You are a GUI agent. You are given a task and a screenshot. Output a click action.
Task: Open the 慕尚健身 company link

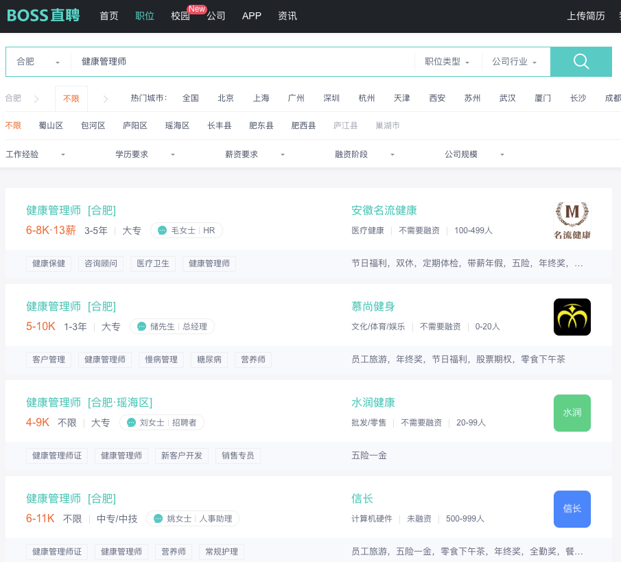(373, 306)
